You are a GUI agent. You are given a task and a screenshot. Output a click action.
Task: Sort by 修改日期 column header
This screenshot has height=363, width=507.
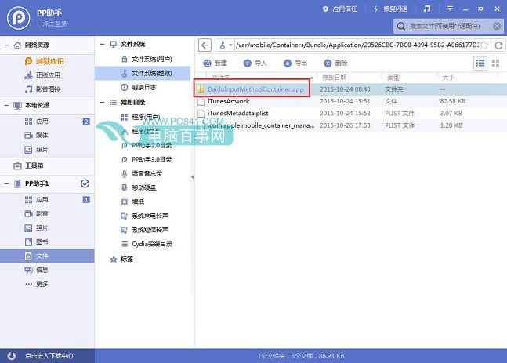point(335,78)
